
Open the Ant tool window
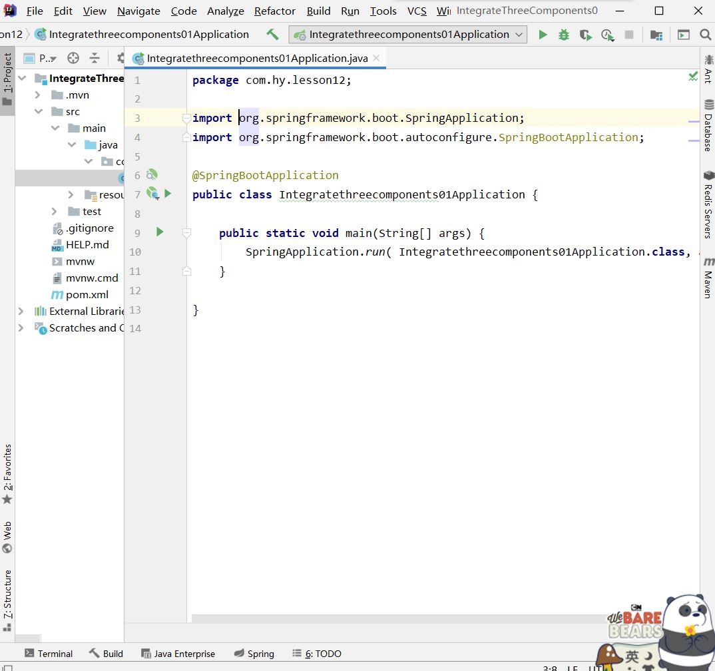[x=708, y=69]
